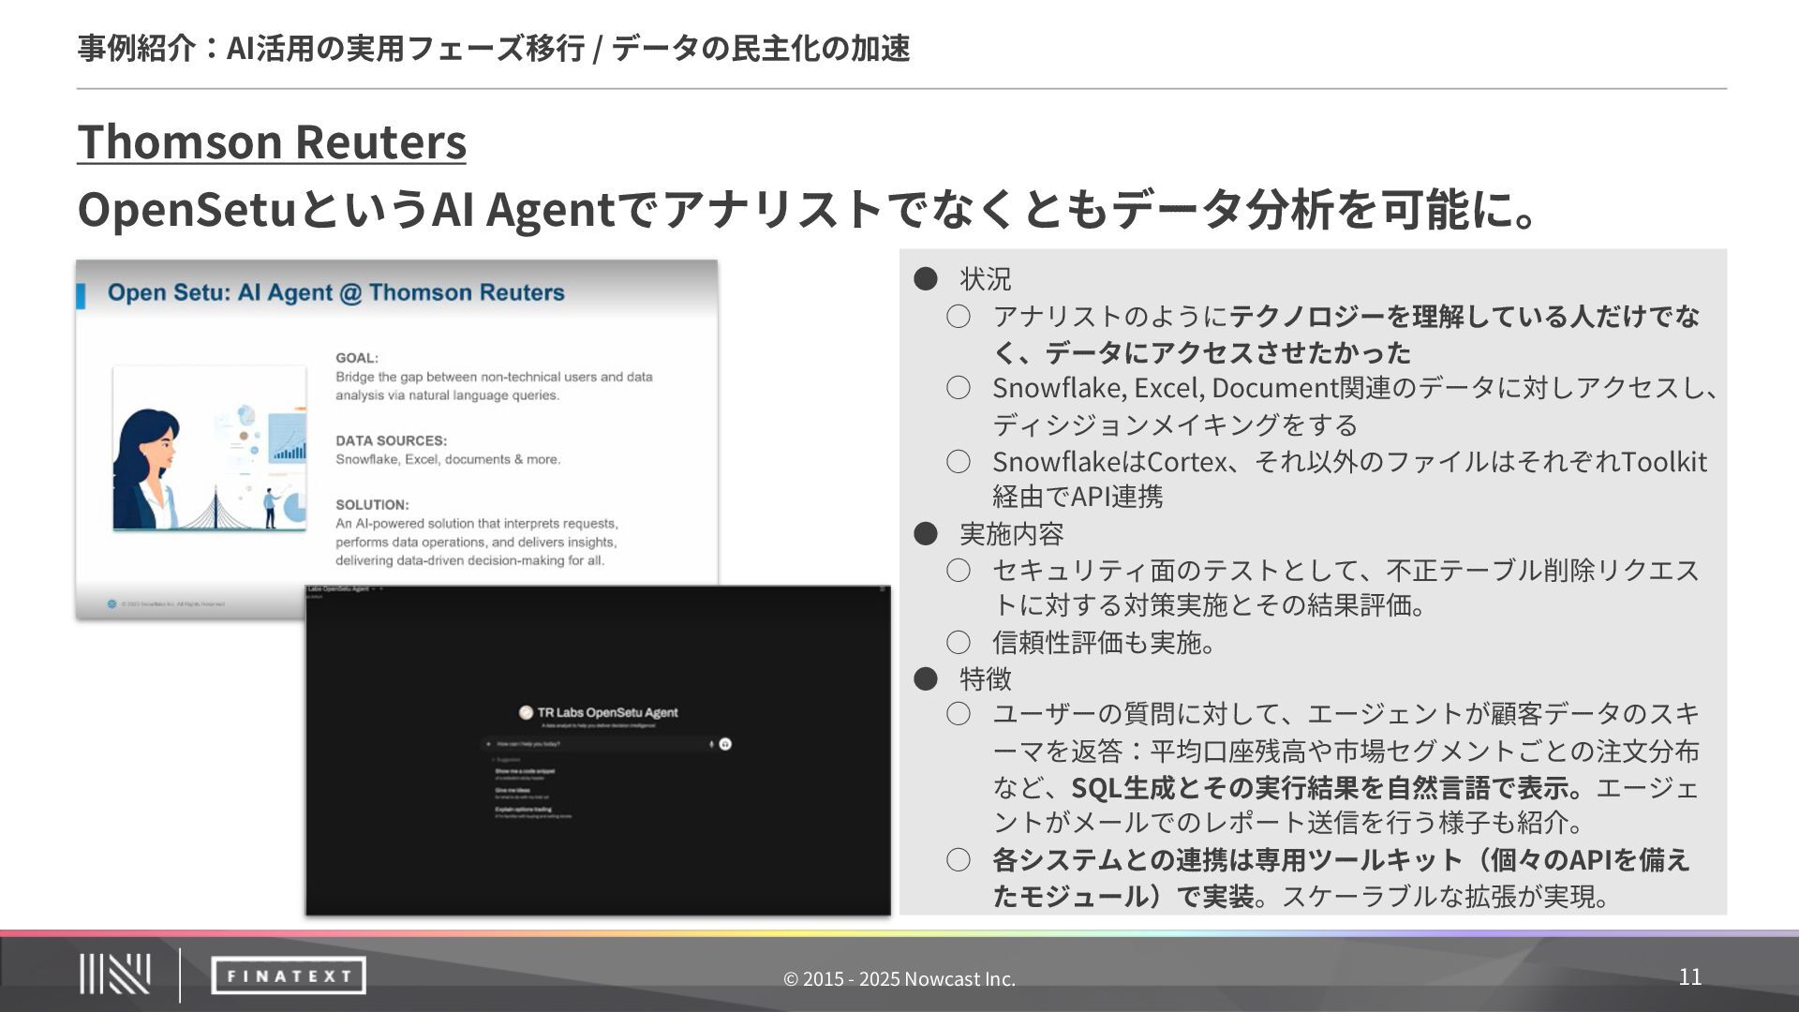1799x1012 pixels.
Task: Select the 'Give me ideas' suggestion
Action: tap(521, 793)
